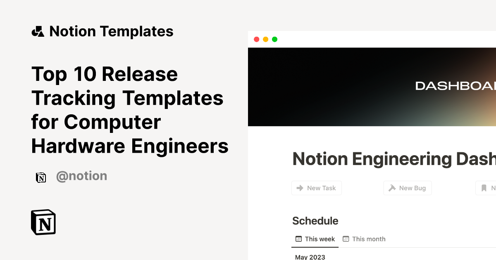Click the DASHBOARD banner image

click(372, 87)
